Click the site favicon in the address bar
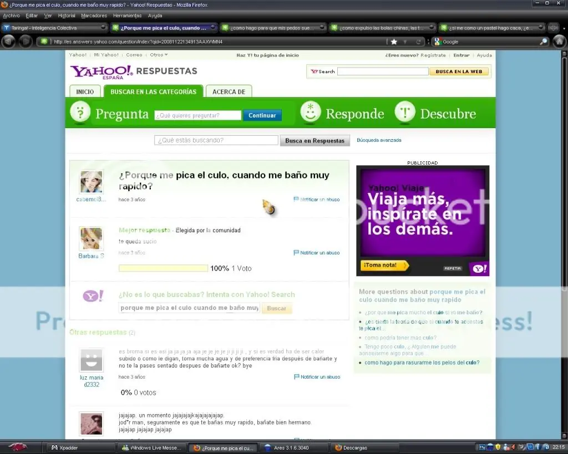The image size is (568, 454). 44,41
